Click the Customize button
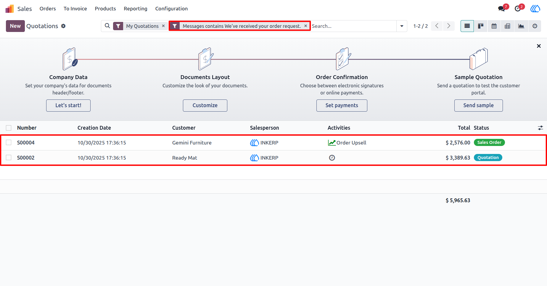Screen dimensions: 547x286 205,105
